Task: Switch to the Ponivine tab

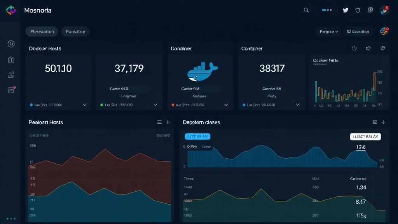Action: (x=75, y=31)
